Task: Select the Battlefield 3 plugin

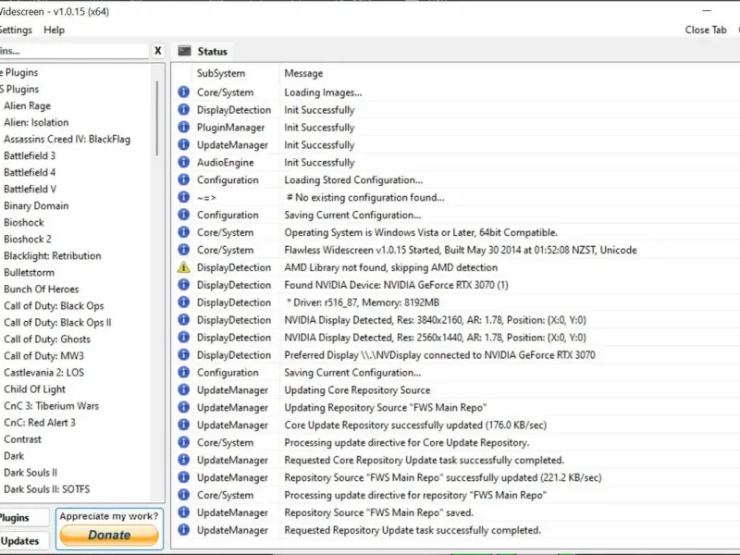Action: (x=30, y=155)
